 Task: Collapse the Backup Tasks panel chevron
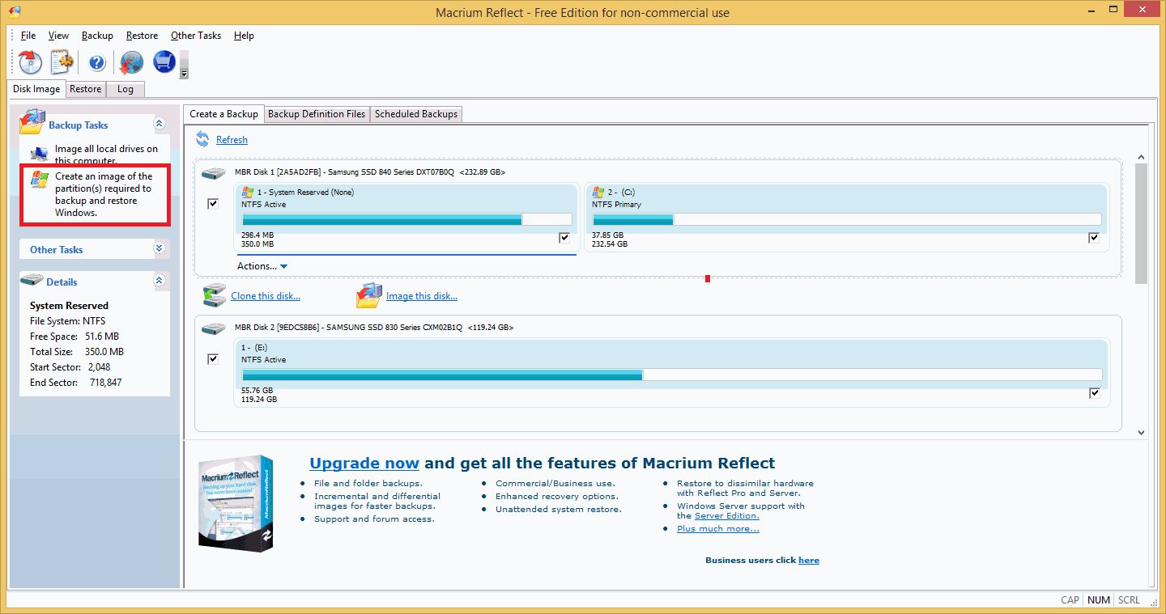(x=159, y=124)
